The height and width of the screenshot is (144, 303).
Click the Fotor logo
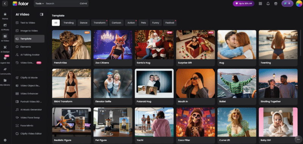coord(20,3)
